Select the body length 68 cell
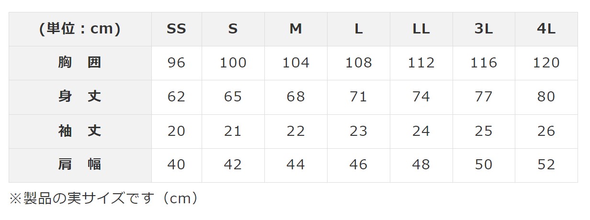590x220 pixels. pos(295,97)
